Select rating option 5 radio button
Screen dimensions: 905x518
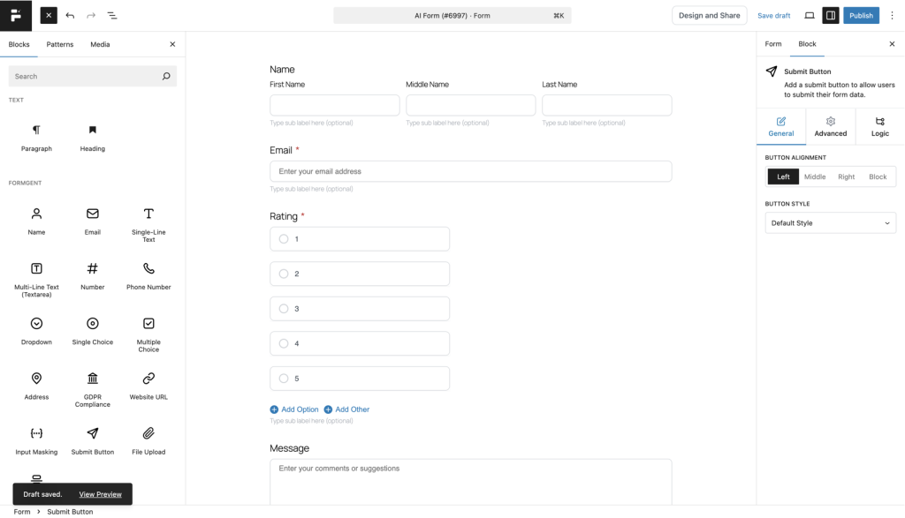coord(284,379)
